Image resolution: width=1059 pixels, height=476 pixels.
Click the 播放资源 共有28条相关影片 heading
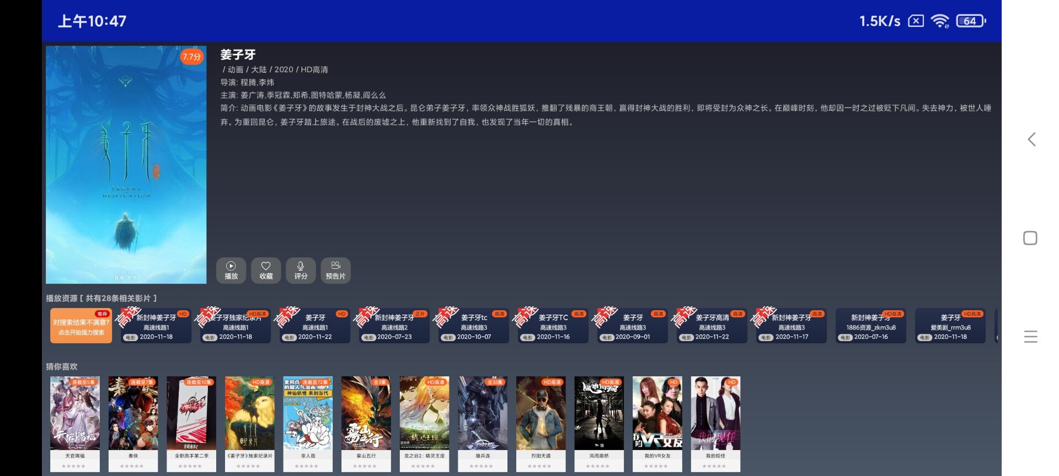click(x=101, y=298)
